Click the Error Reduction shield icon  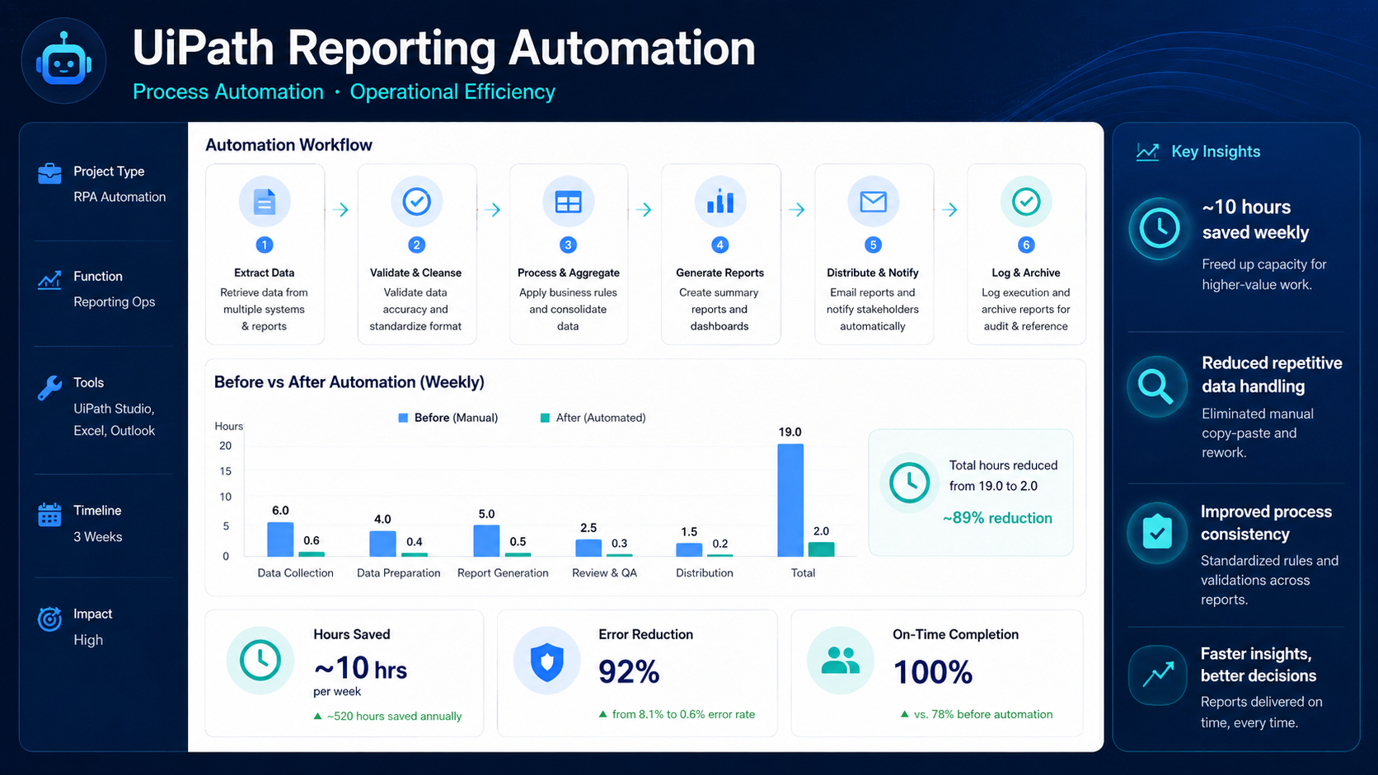pos(546,661)
